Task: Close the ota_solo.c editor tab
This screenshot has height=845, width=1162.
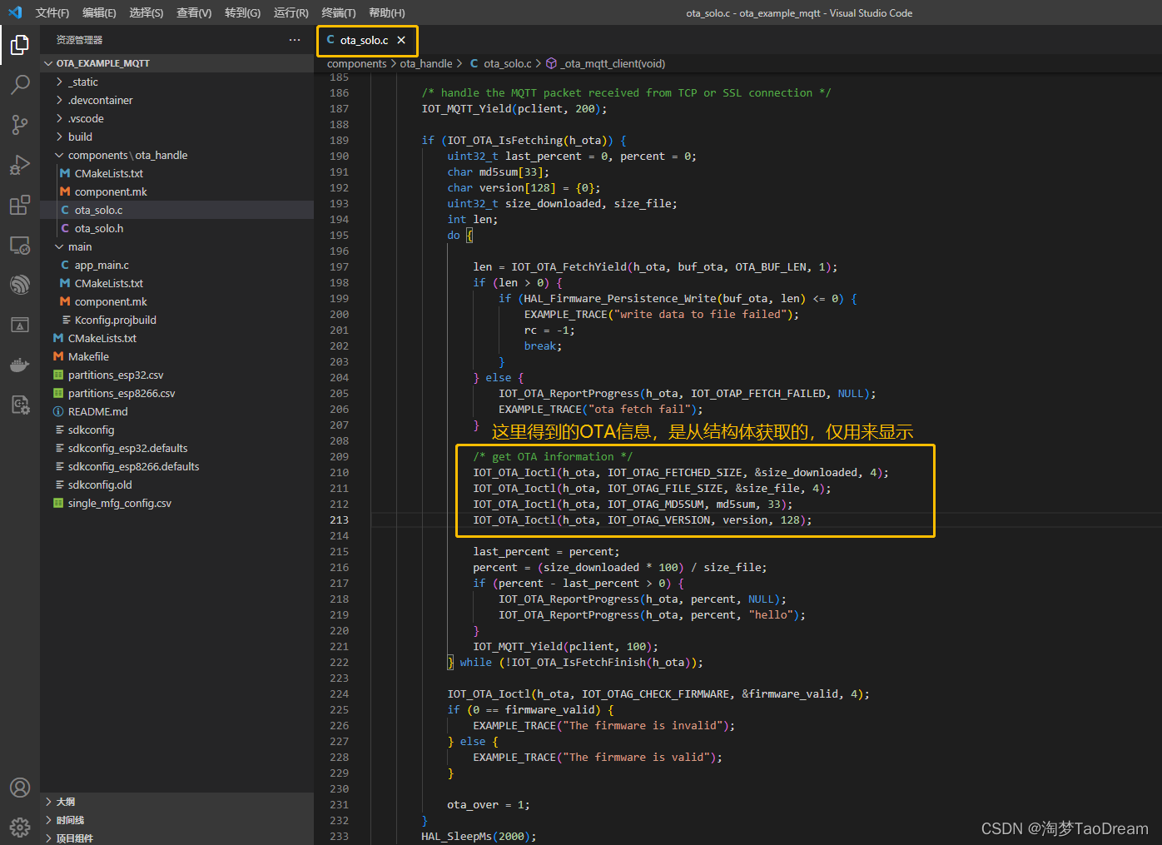Action: [x=401, y=40]
